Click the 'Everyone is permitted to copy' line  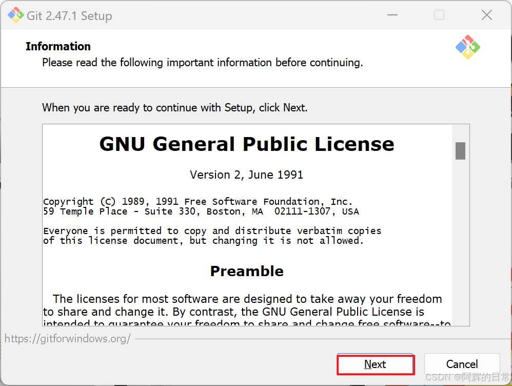tap(212, 231)
